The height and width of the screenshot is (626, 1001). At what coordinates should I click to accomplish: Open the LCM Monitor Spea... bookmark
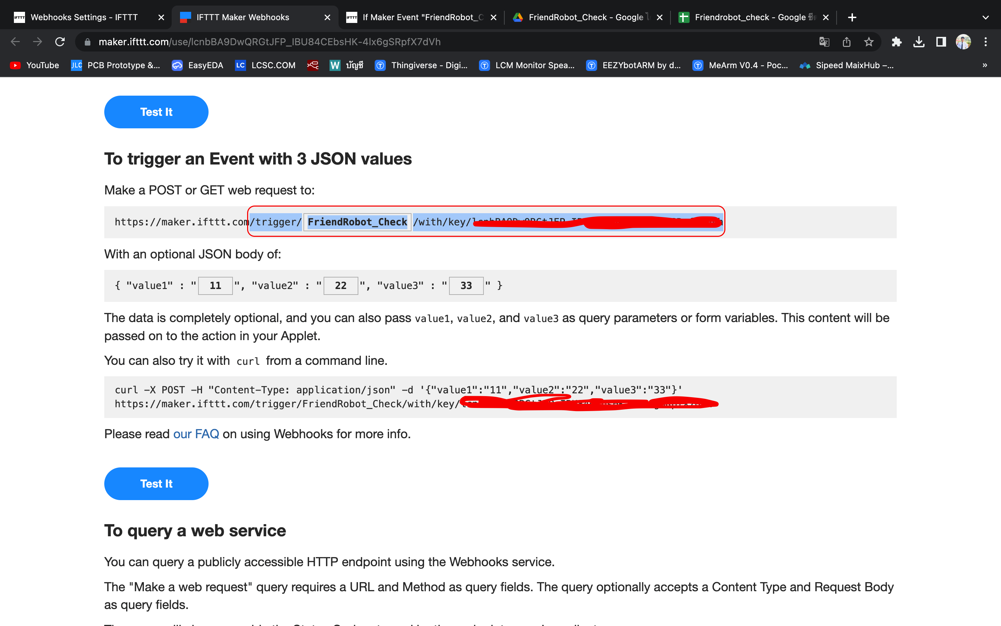click(x=527, y=65)
